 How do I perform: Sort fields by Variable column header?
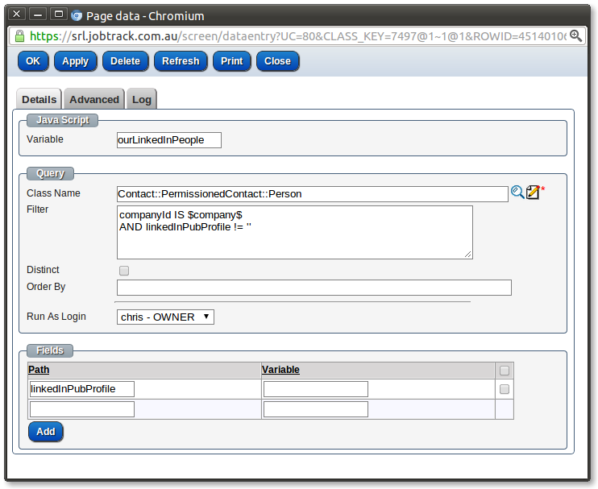click(x=280, y=370)
